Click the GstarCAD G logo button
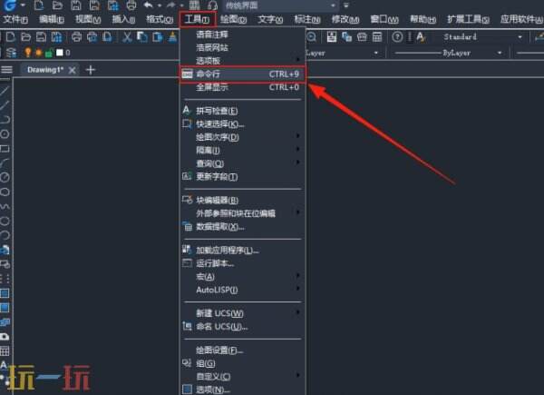 [10, 5]
